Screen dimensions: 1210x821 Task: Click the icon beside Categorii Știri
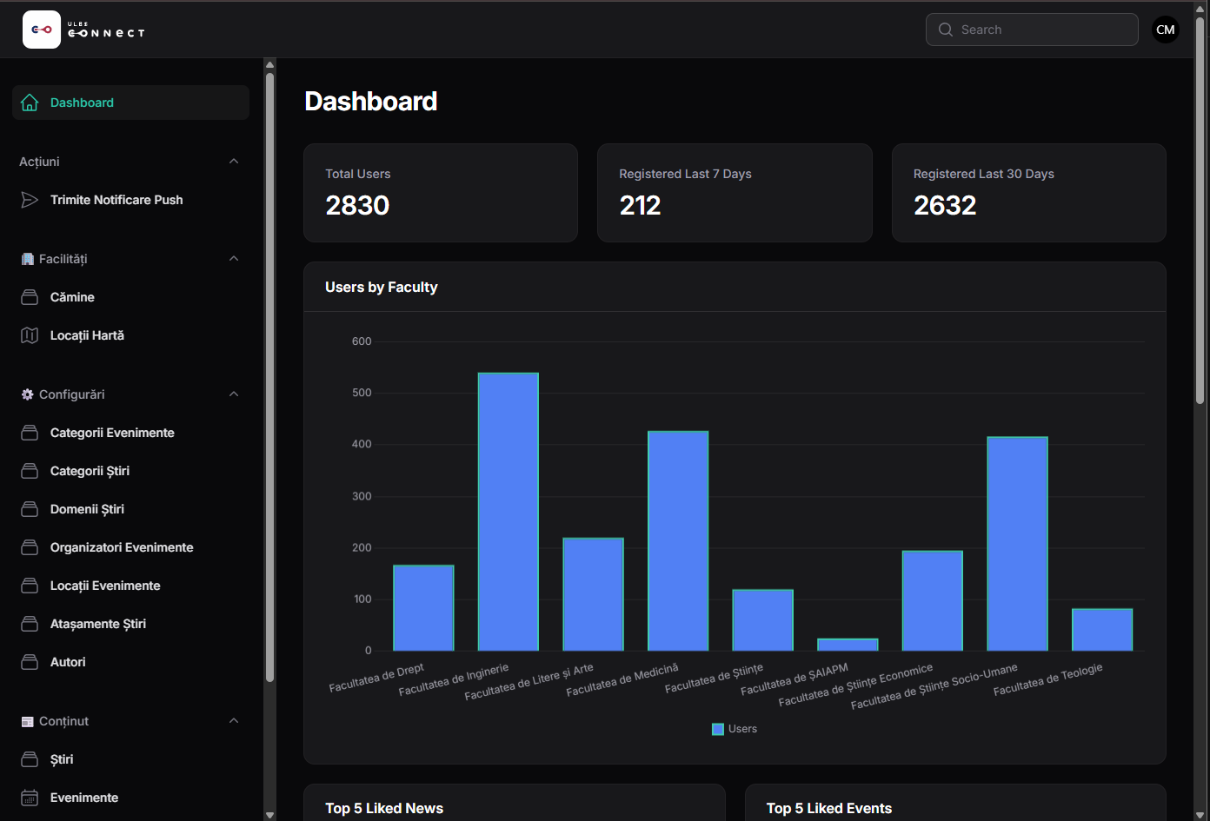tap(30, 471)
